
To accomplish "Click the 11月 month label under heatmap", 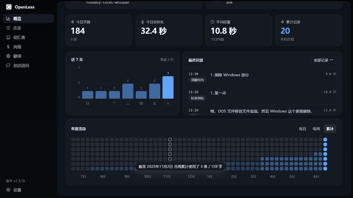I will [167, 177].
